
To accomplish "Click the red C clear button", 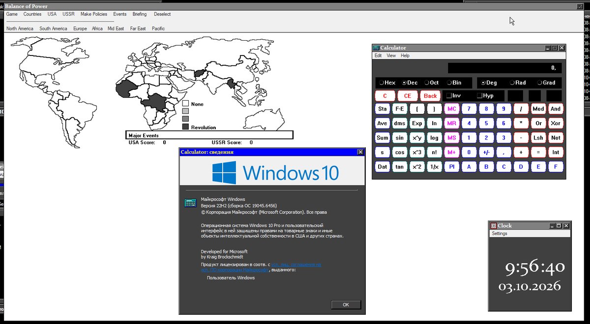I will click(x=385, y=96).
